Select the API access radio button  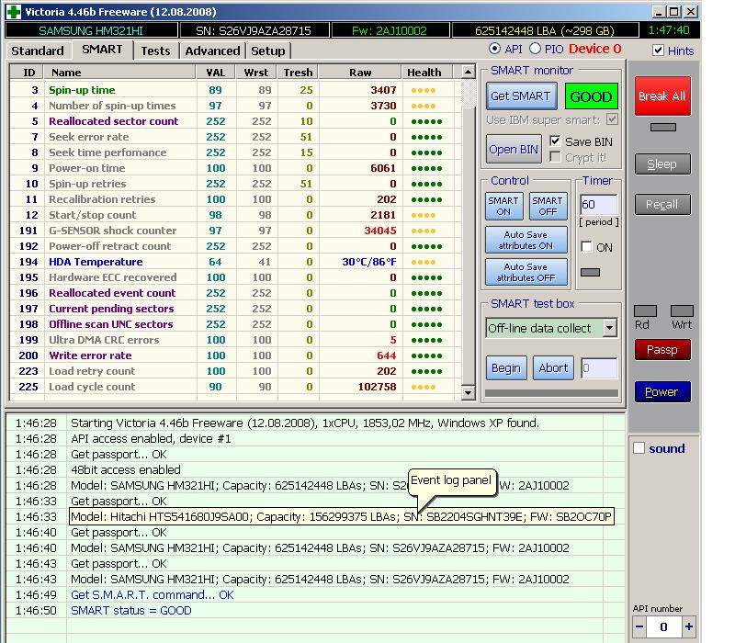pyautogui.click(x=495, y=49)
